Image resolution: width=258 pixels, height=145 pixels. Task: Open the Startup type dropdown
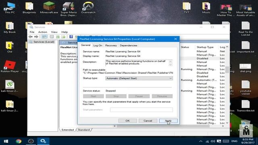click(x=139, y=78)
